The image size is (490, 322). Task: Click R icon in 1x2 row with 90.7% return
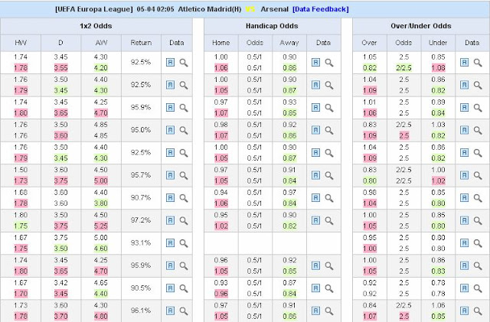click(x=170, y=197)
